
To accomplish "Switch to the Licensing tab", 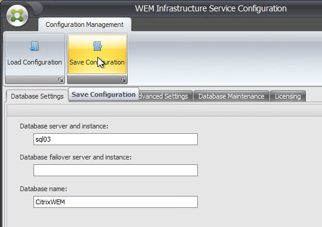I will (x=288, y=96).
